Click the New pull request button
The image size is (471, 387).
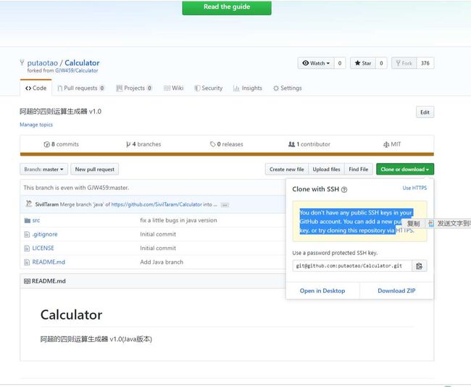[95, 169]
